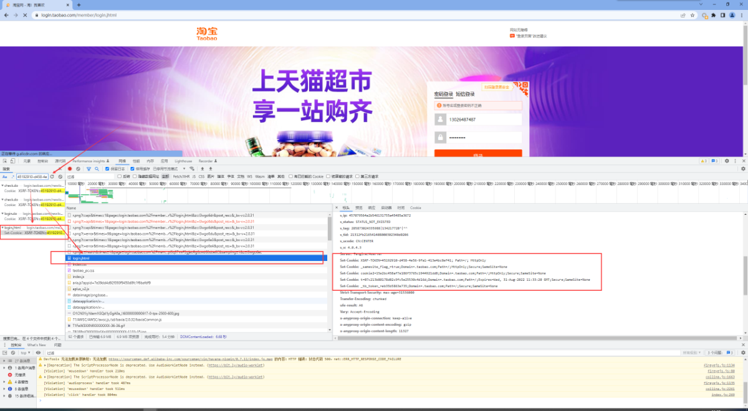The image size is (748, 411).
Task: Refresh the search results
Action: click(52, 177)
